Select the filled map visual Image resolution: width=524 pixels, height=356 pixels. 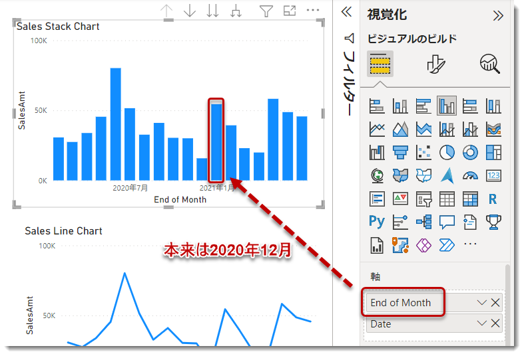tap(400, 175)
